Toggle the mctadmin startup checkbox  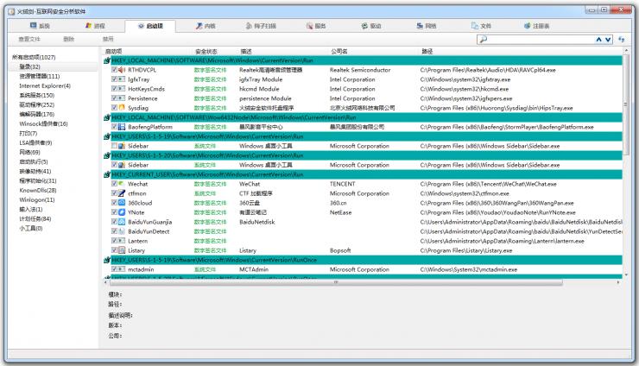click(114, 269)
